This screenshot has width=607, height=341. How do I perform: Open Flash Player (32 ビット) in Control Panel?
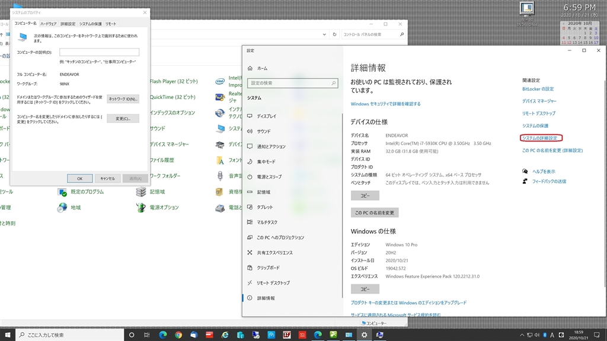tap(174, 82)
